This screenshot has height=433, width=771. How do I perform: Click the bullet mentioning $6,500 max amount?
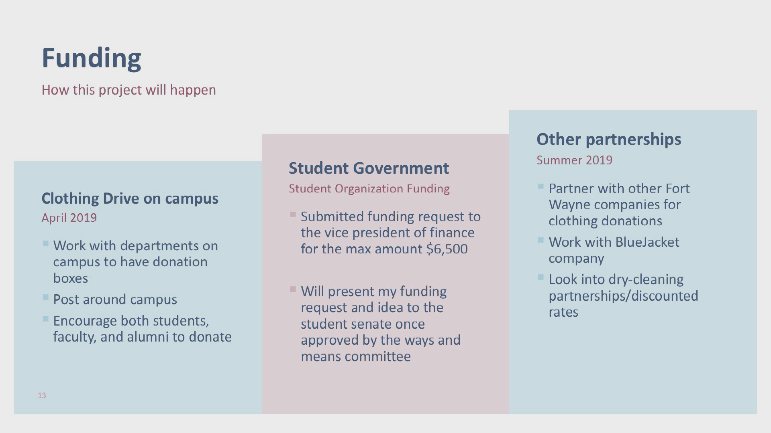(391, 233)
